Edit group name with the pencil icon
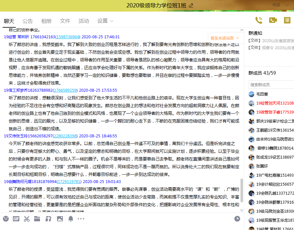This screenshot has height=230, width=294. point(191,5)
